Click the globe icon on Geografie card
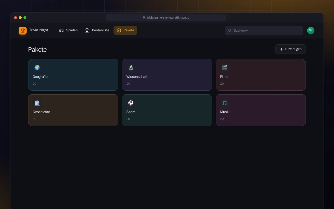The image size is (334, 209). click(x=37, y=68)
